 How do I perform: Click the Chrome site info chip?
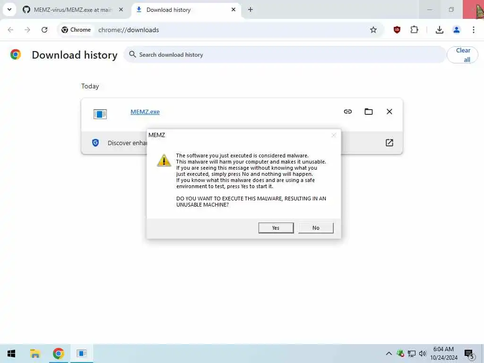[76, 30]
